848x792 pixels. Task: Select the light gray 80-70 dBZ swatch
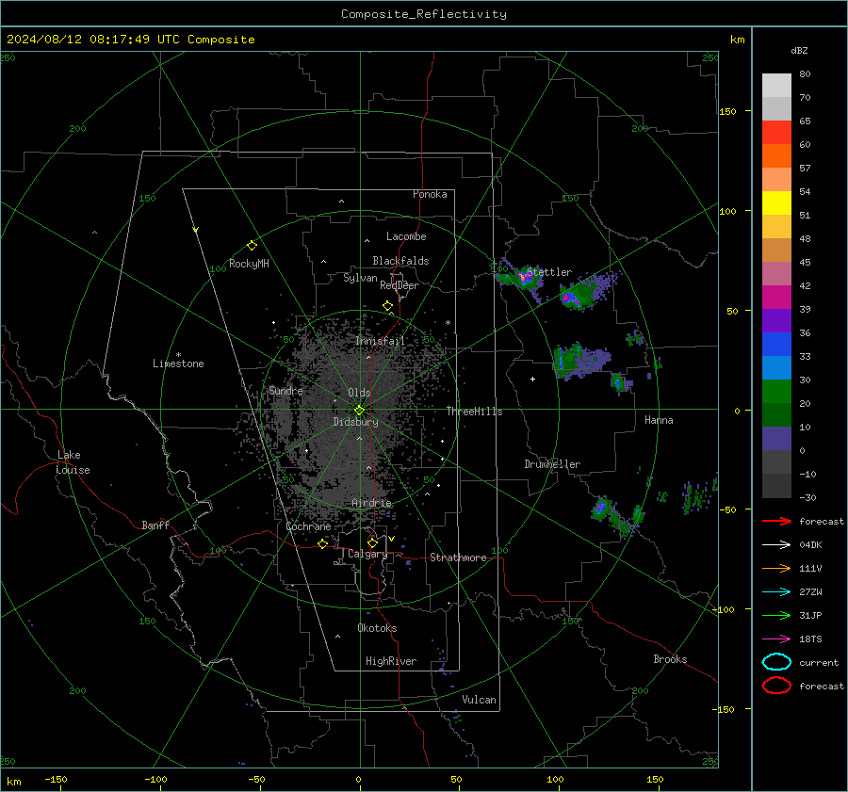(x=776, y=86)
